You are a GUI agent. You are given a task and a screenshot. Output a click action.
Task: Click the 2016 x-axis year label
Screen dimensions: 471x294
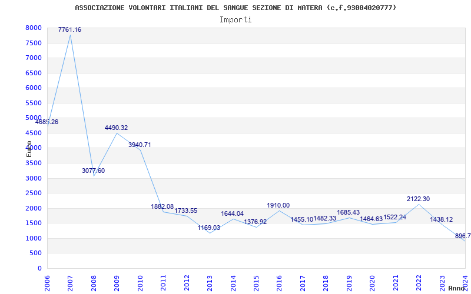coord(280,282)
